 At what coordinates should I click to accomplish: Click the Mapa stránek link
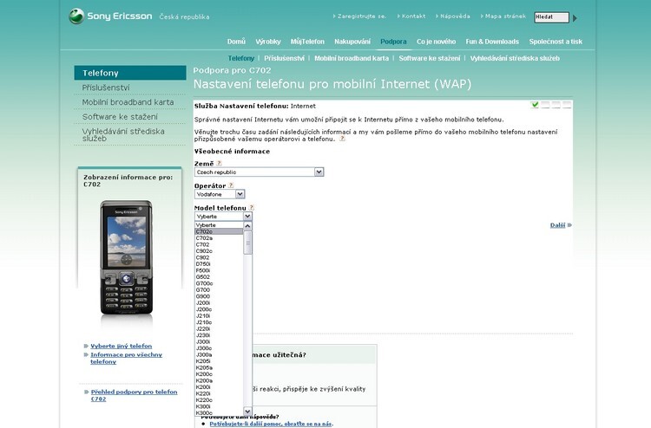tap(505, 16)
